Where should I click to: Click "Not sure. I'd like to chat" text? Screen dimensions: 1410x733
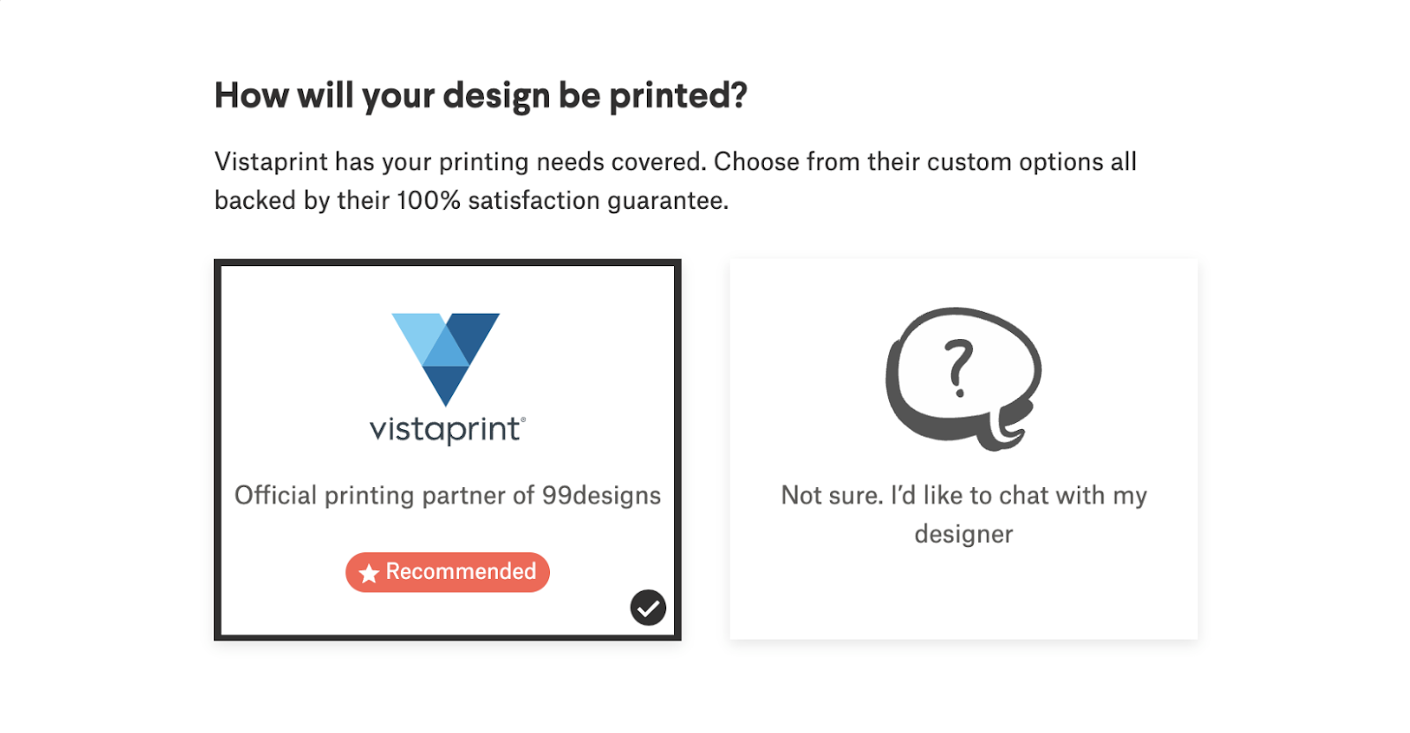pos(963,496)
